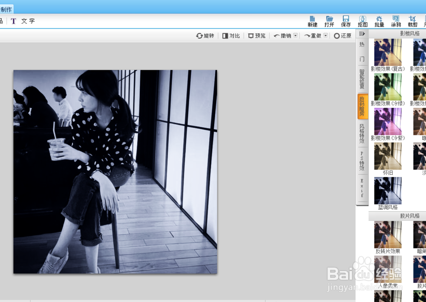
Task: Select the 抠图 (Cutout) tool icon
Action: coord(363,21)
